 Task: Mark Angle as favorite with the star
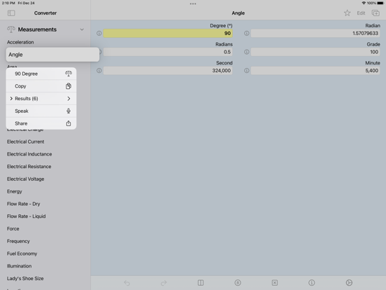pyautogui.click(x=347, y=13)
